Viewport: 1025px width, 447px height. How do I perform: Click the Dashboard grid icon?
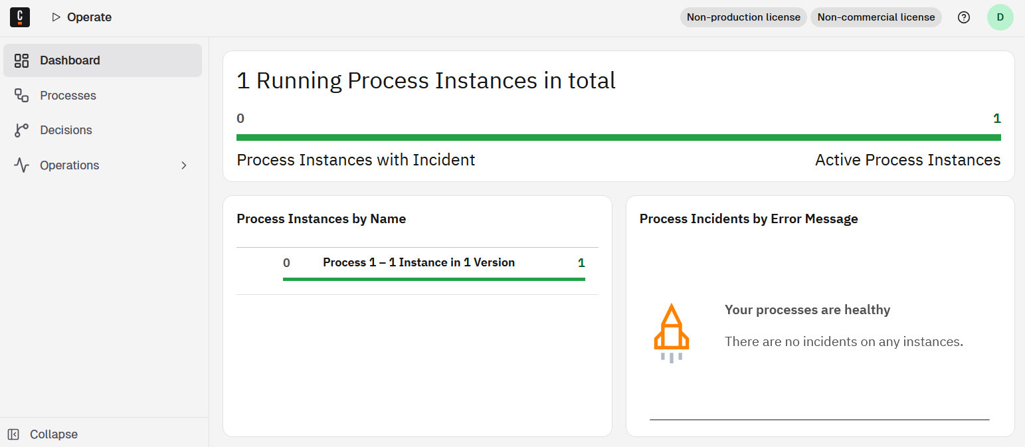[x=21, y=60]
